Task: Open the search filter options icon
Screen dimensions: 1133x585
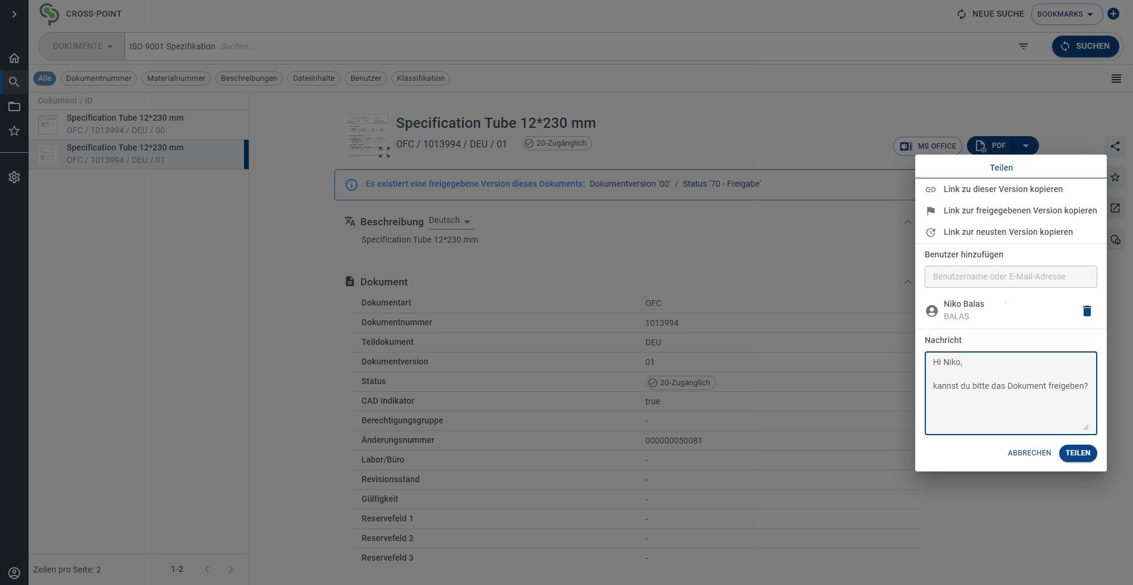Action: pos(1024,46)
